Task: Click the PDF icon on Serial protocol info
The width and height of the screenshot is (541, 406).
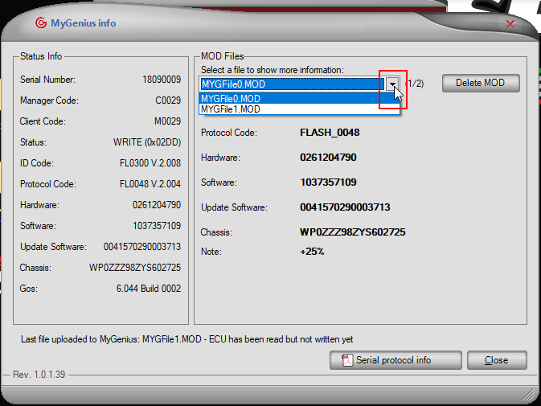Action: pyautogui.click(x=347, y=360)
